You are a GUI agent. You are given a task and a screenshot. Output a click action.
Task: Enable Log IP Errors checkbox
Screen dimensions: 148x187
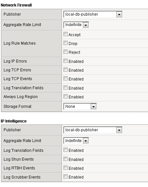[x=65, y=61]
